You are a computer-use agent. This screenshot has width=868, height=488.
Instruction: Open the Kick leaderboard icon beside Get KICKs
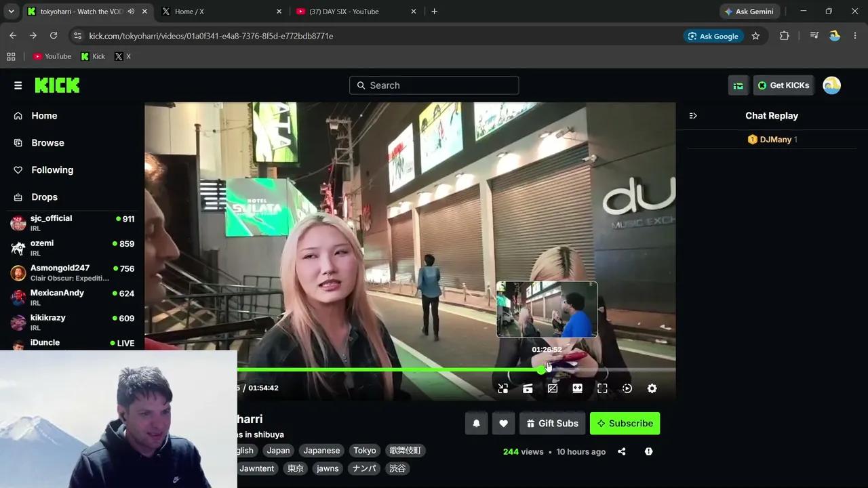(x=738, y=85)
